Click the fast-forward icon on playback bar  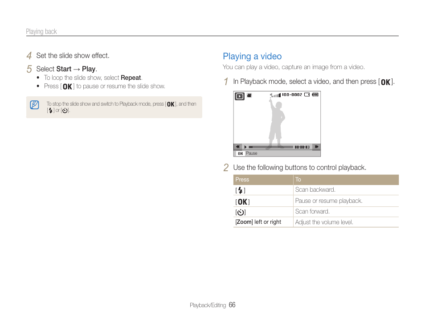coord(317,147)
